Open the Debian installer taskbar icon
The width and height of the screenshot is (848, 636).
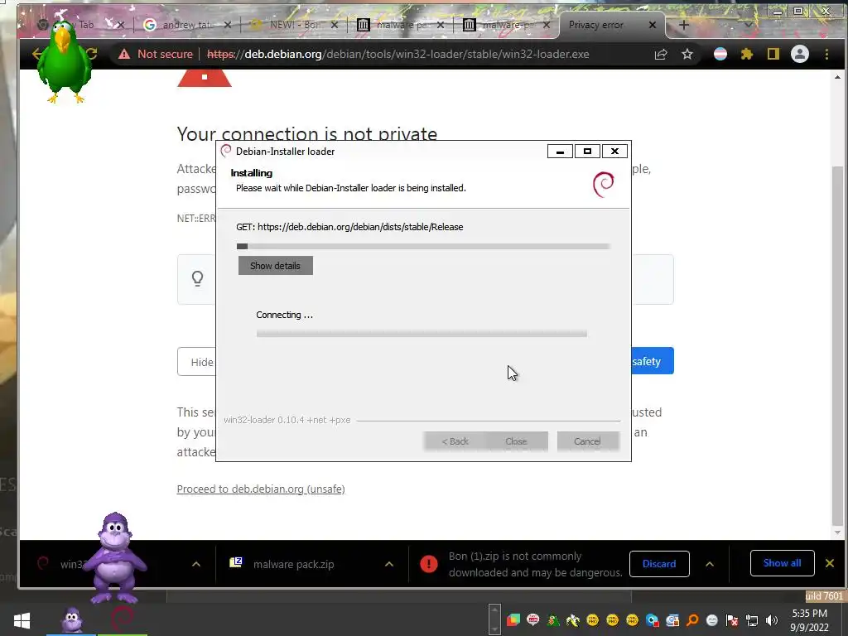point(123,619)
